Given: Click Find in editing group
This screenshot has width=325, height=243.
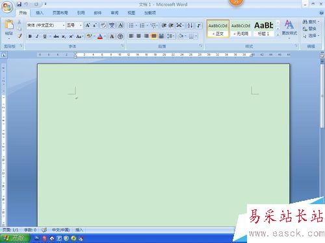Looking at the screenshot, I should coord(311,22).
